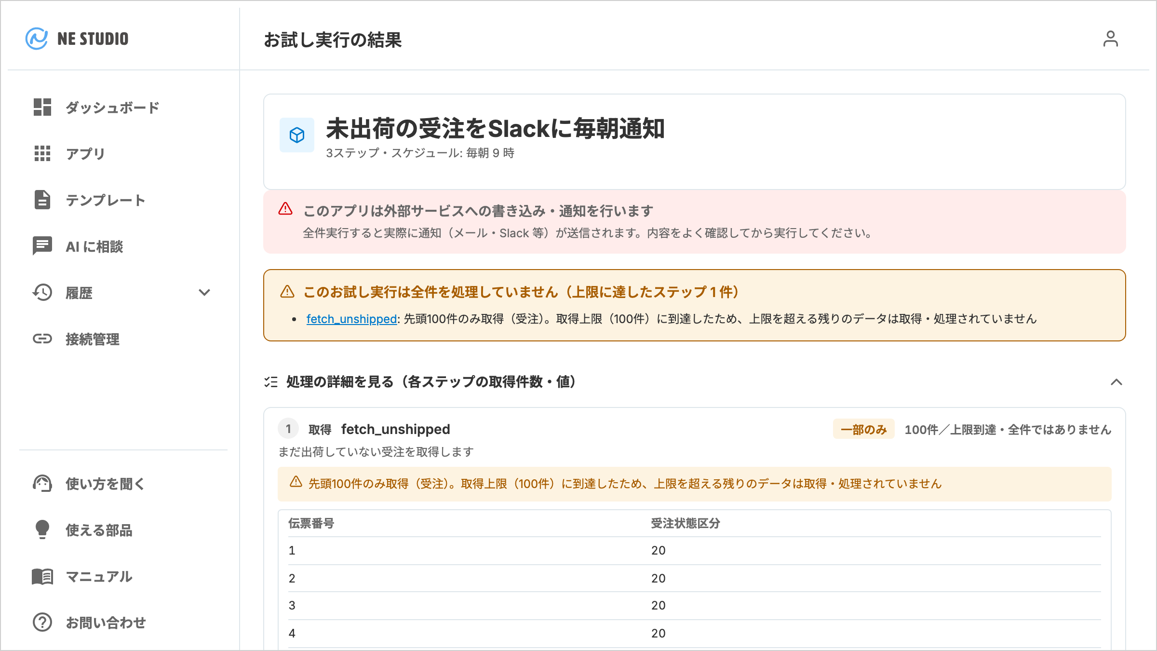Click the 一部のみ status badge
The width and height of the screenshot is (1157, 651).
click(863, 429)
